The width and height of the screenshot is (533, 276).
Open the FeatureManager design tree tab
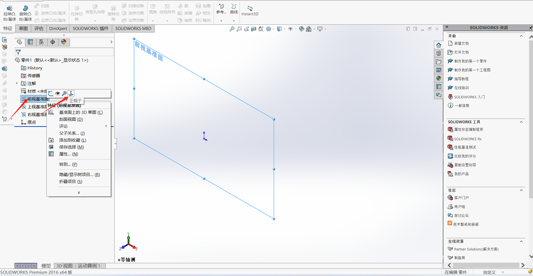19,42
